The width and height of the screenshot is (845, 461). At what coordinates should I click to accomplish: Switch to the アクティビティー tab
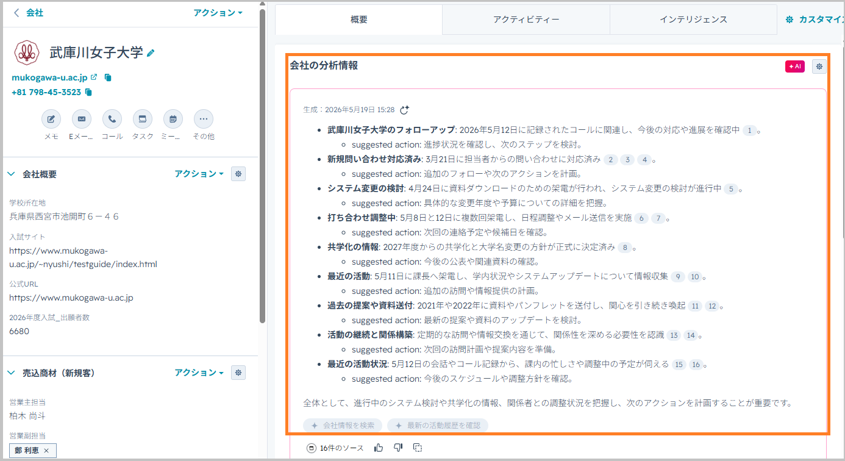tap(526, 20)
